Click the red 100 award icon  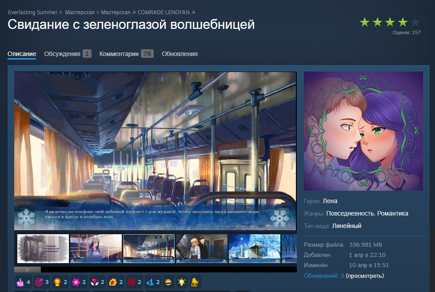click(131, 282)
